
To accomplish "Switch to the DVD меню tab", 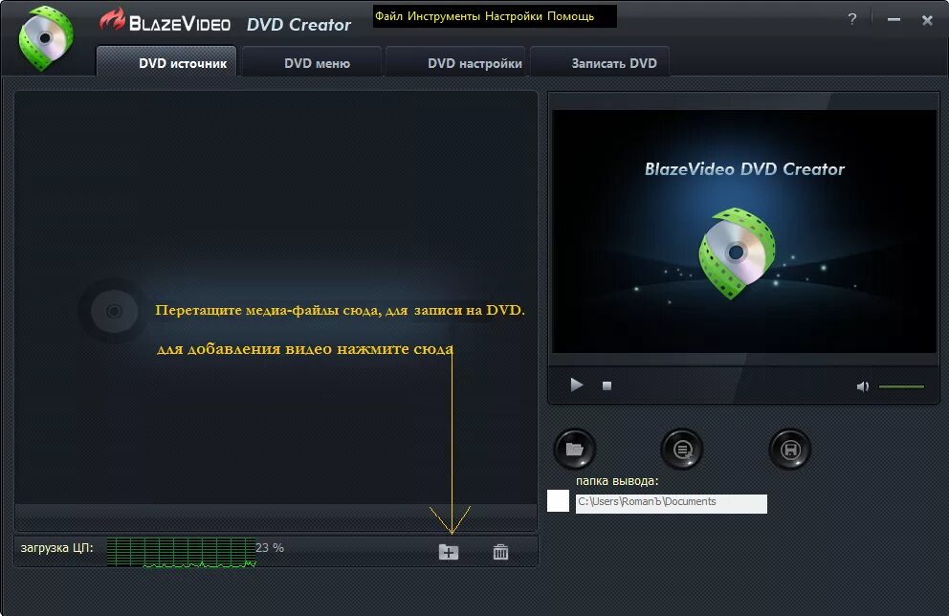I will (312, 63).
